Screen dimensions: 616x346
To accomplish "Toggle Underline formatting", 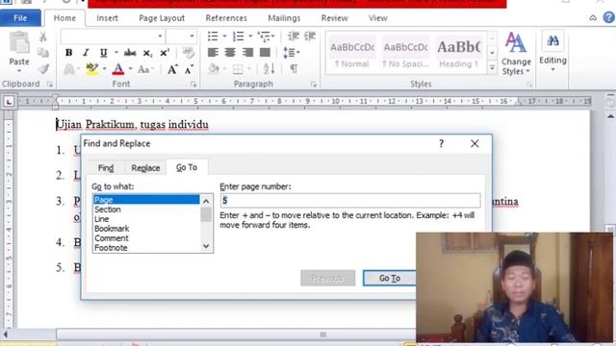I will coord(103,53).
